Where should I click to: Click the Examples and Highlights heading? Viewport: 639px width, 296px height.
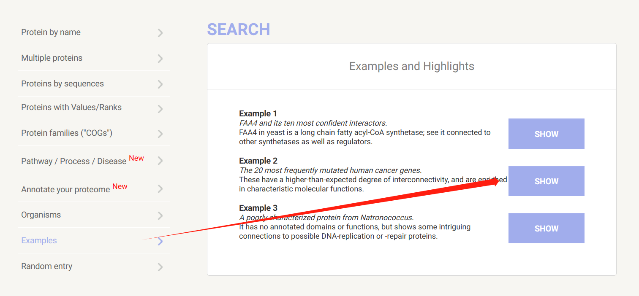(x=411, y=66)
